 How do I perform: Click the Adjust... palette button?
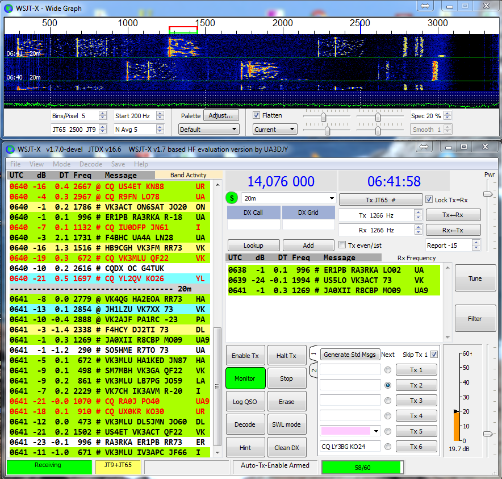click(221, 115)
